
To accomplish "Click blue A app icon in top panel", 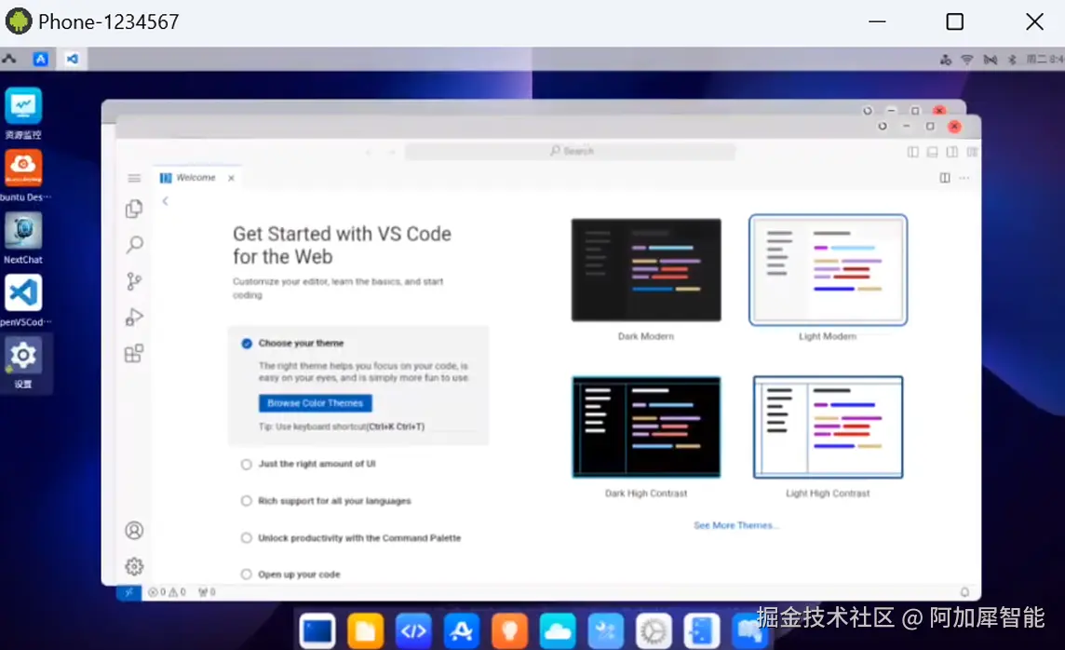I will tap(41, 59).
